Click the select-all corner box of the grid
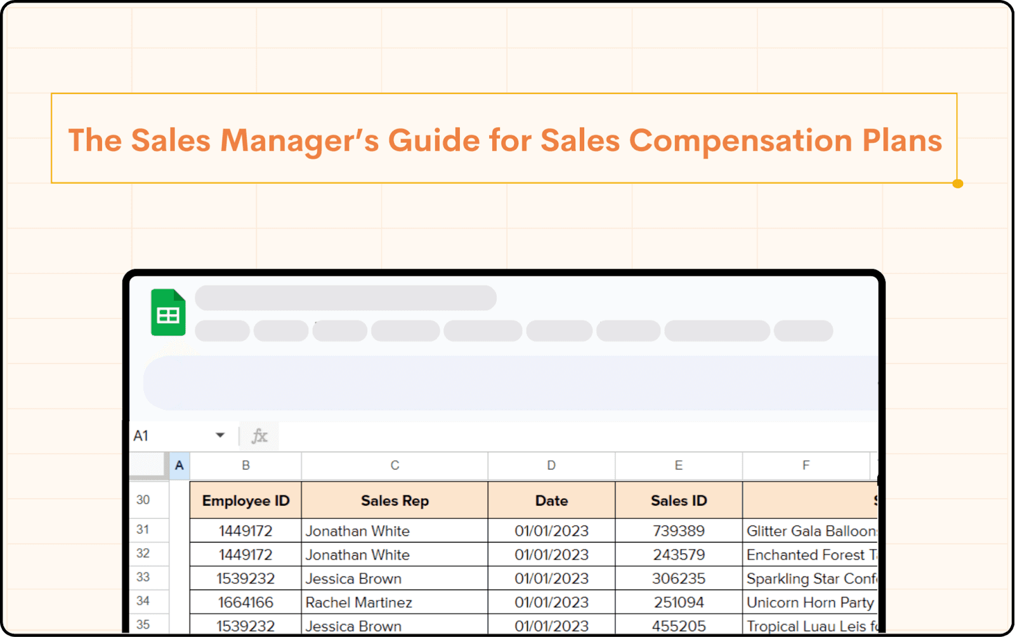 click(x=149, y=465)
